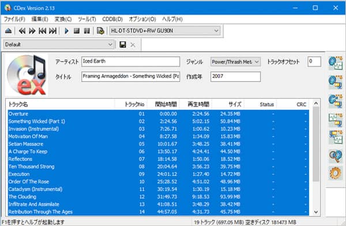Sort by CRC column header

(293, 104)
